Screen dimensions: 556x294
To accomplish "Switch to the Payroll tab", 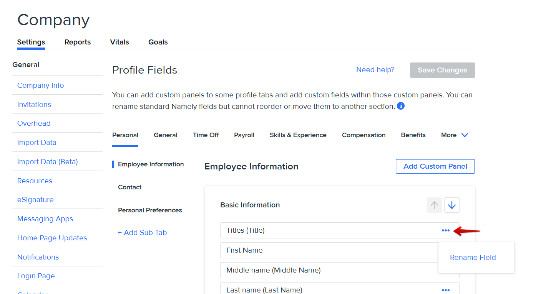I will click(244, 135).
